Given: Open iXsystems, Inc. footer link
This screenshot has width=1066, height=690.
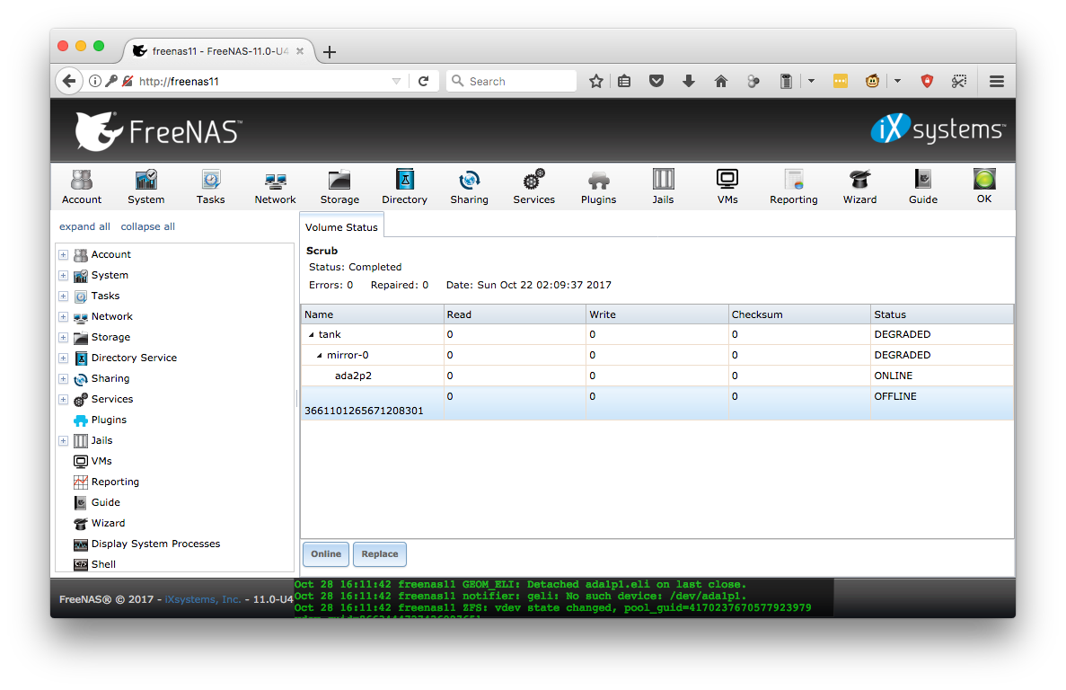Looking at the screenshot, I should click(203, 599).
